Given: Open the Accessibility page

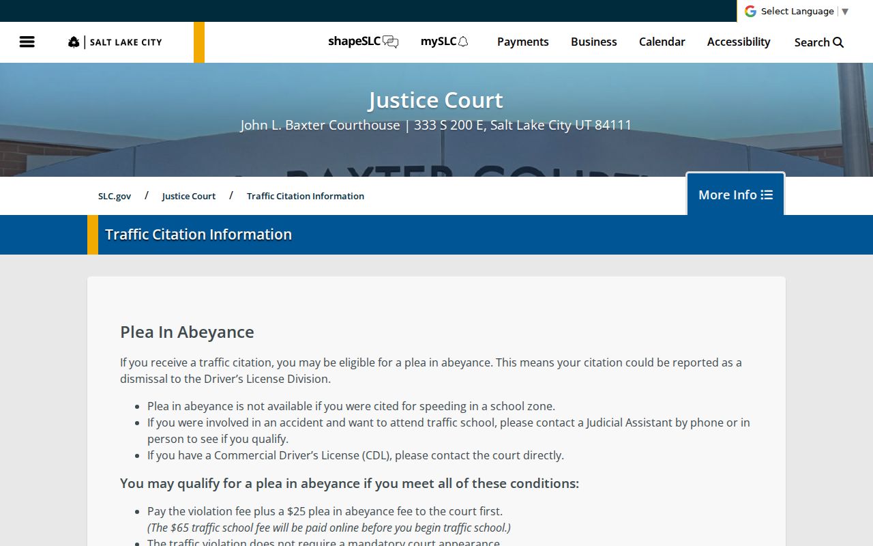Looking at the screenshot, I should point(739,42).
